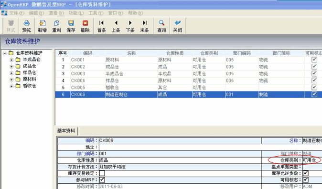The image size is (322, 189).
Task: Click the 部门编码 field showing 001
Action: (180, 154)
